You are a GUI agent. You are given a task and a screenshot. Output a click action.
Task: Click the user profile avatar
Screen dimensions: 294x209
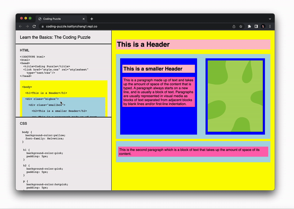tap(263, 26)
